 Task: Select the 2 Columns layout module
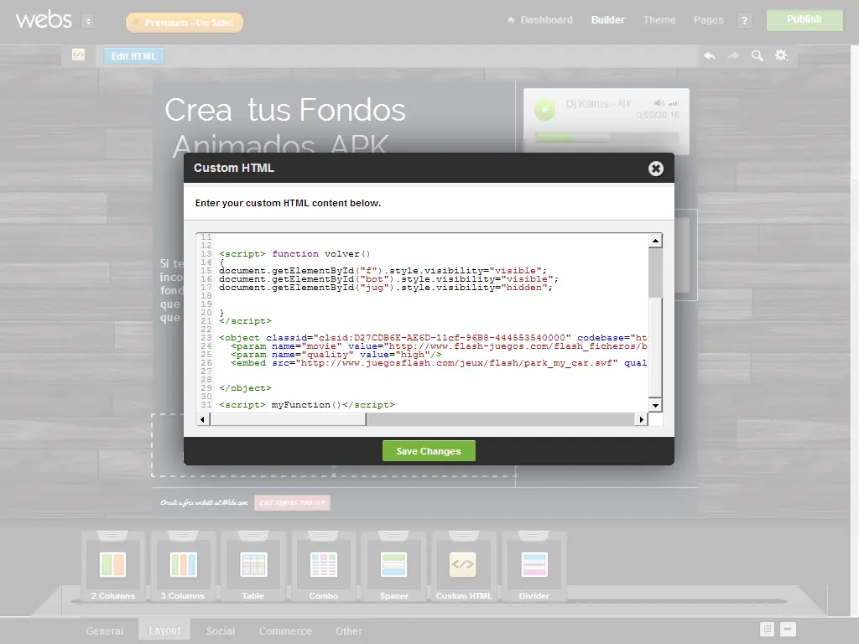pyautogui.click(x=113, y=567)
